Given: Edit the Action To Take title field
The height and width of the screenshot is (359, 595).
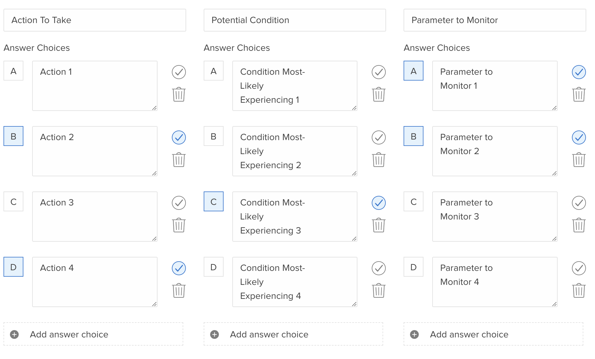Looking at the screenshot, I should [95, 20].
